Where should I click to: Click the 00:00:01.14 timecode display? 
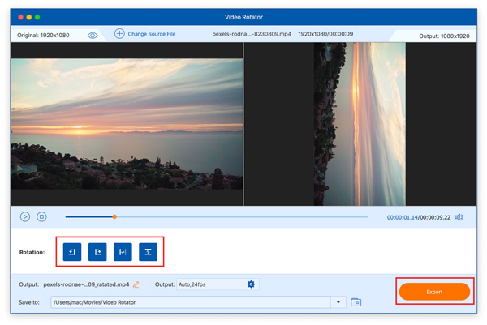[403, 217]
